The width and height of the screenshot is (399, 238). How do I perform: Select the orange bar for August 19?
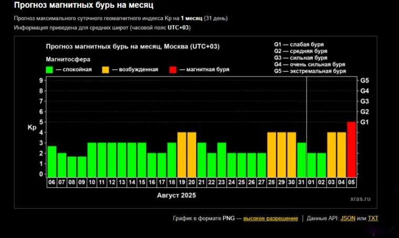(182, 155)
